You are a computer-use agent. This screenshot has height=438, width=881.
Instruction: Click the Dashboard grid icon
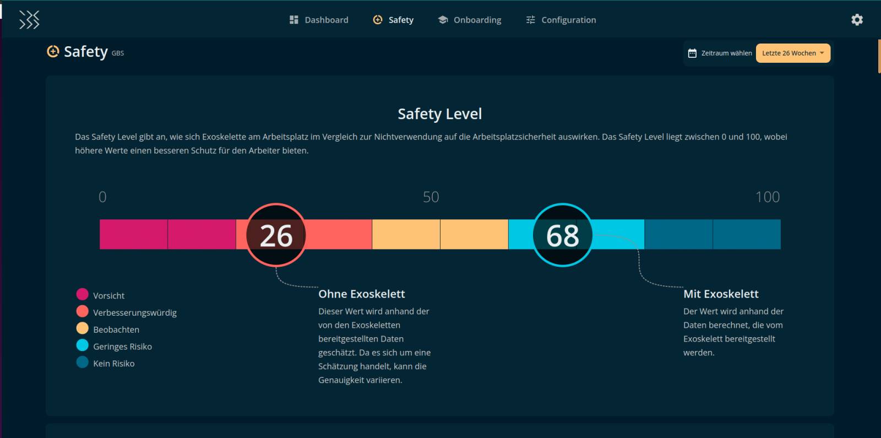(x=294, y=20)
